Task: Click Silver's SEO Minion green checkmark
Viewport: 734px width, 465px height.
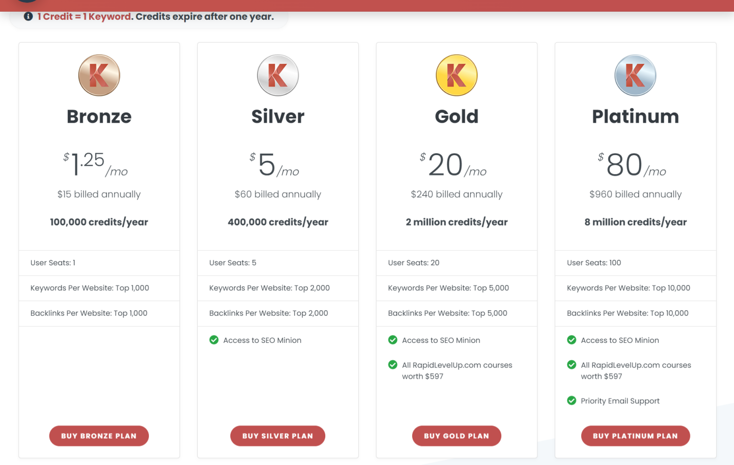Action: point(214,340)
